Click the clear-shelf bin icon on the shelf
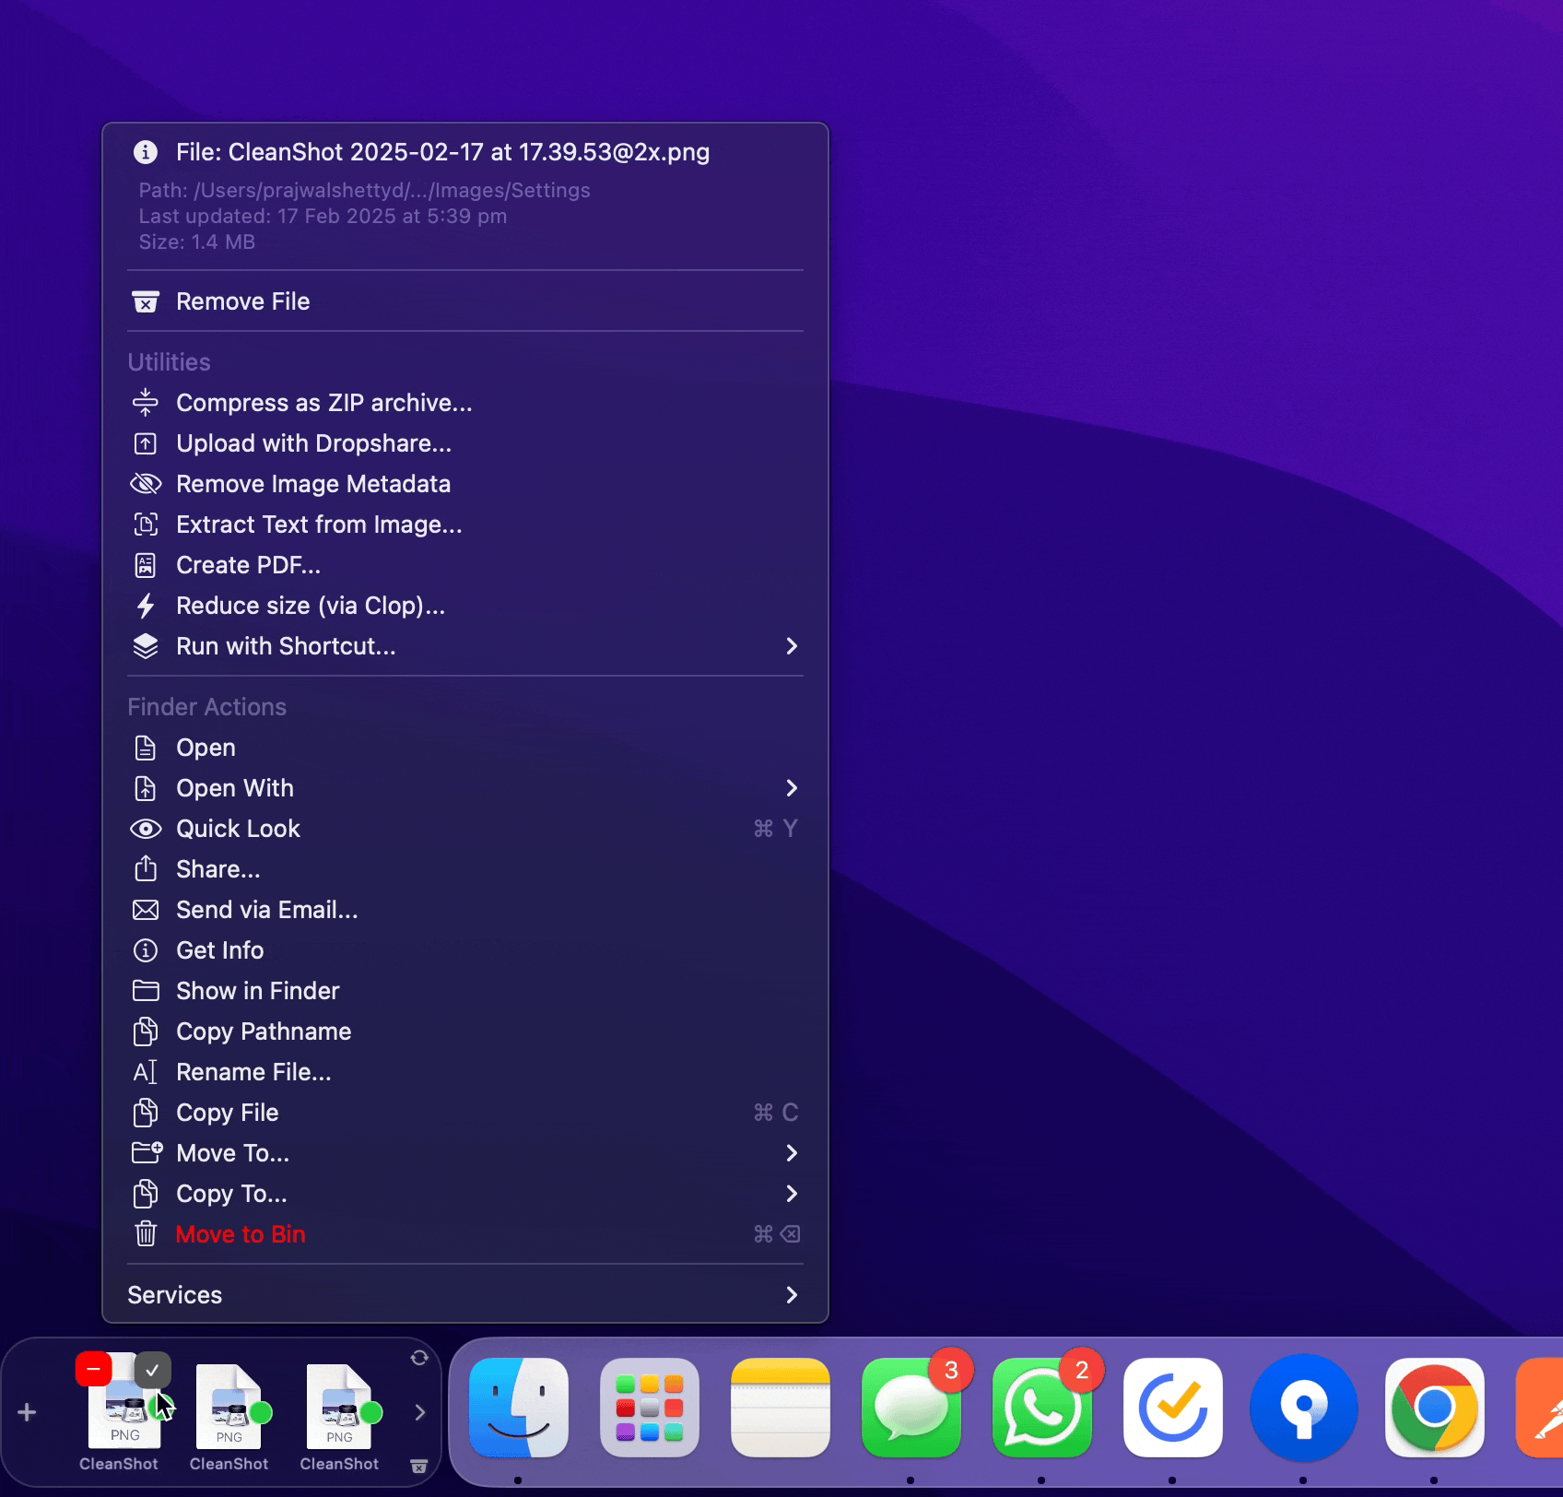 click(x=418, y=1466)
